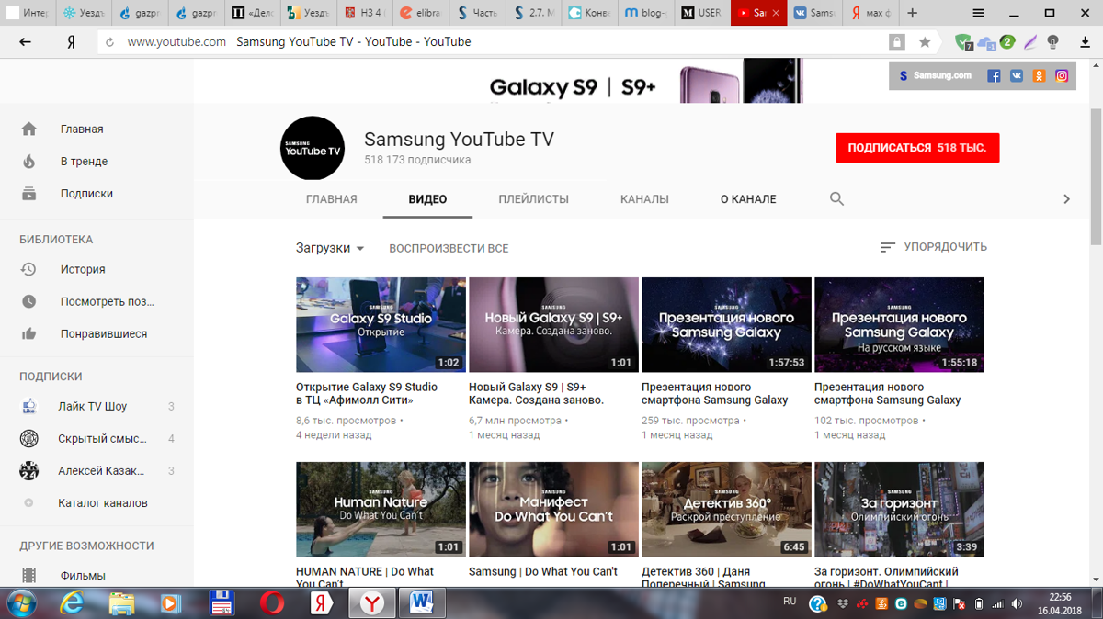Switch to the О канале tab

tap(748, 199)
